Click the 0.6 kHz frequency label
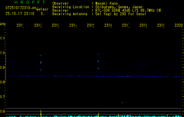The height and width of the screenshot is (117, 184). [2, 111]
